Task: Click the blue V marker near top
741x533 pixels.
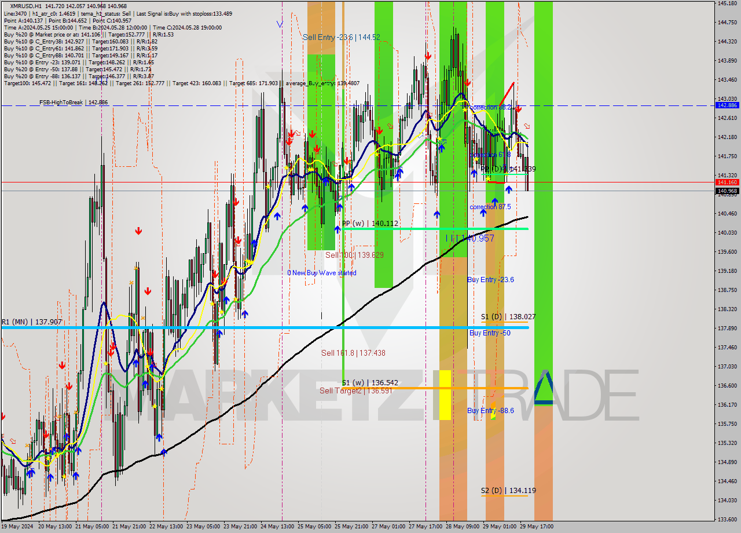Action: pyautogui.click(x=280, y=24)
